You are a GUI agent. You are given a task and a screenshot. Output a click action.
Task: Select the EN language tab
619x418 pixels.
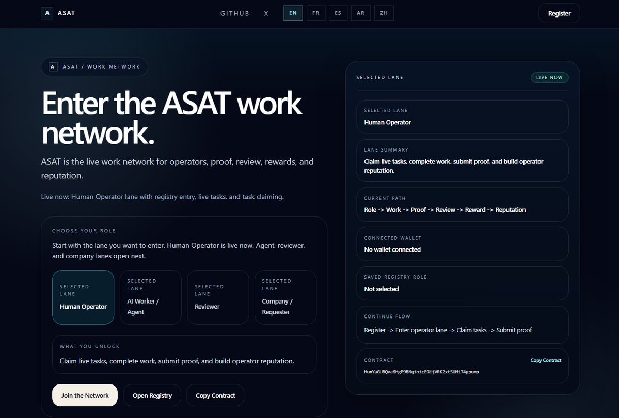(293, 13)
